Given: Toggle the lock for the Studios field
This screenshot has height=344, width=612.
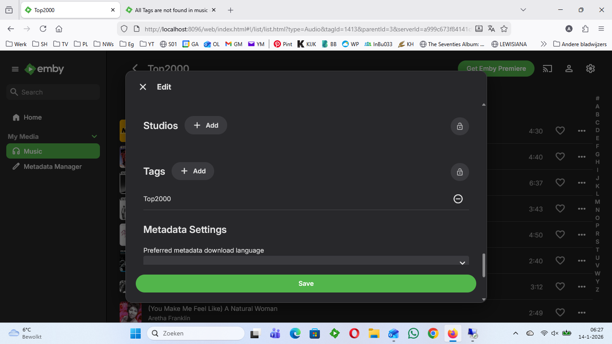Looking at the screenshot, I should tap(460, 126).
